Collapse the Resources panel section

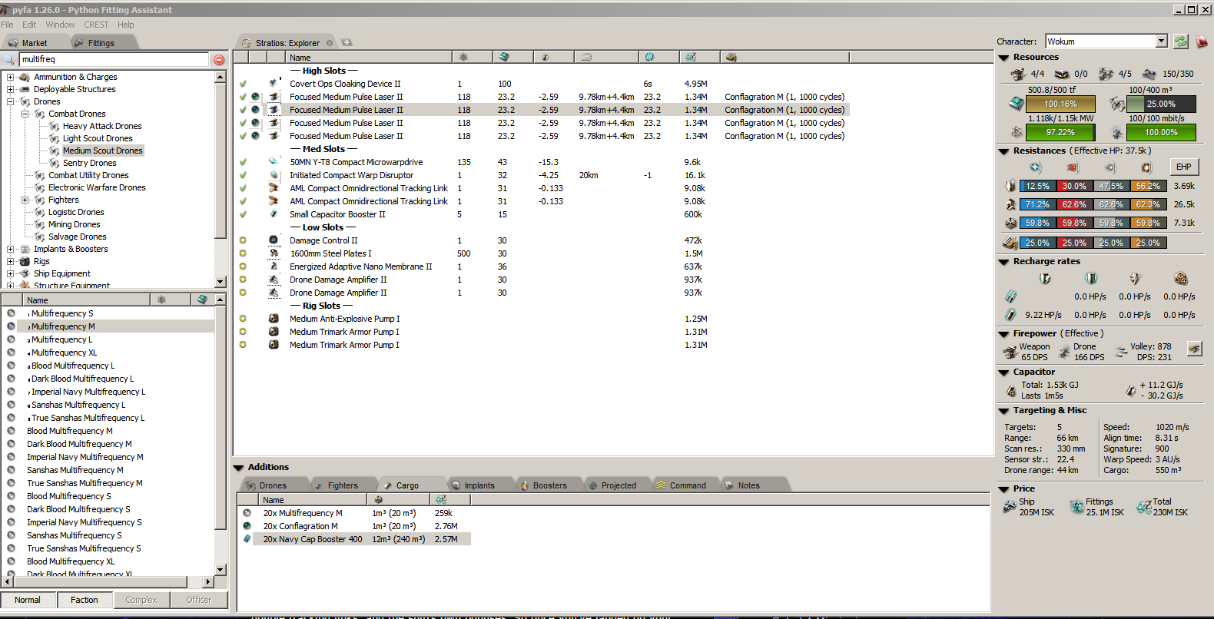pyautogui.click(x=1003, y=58)
